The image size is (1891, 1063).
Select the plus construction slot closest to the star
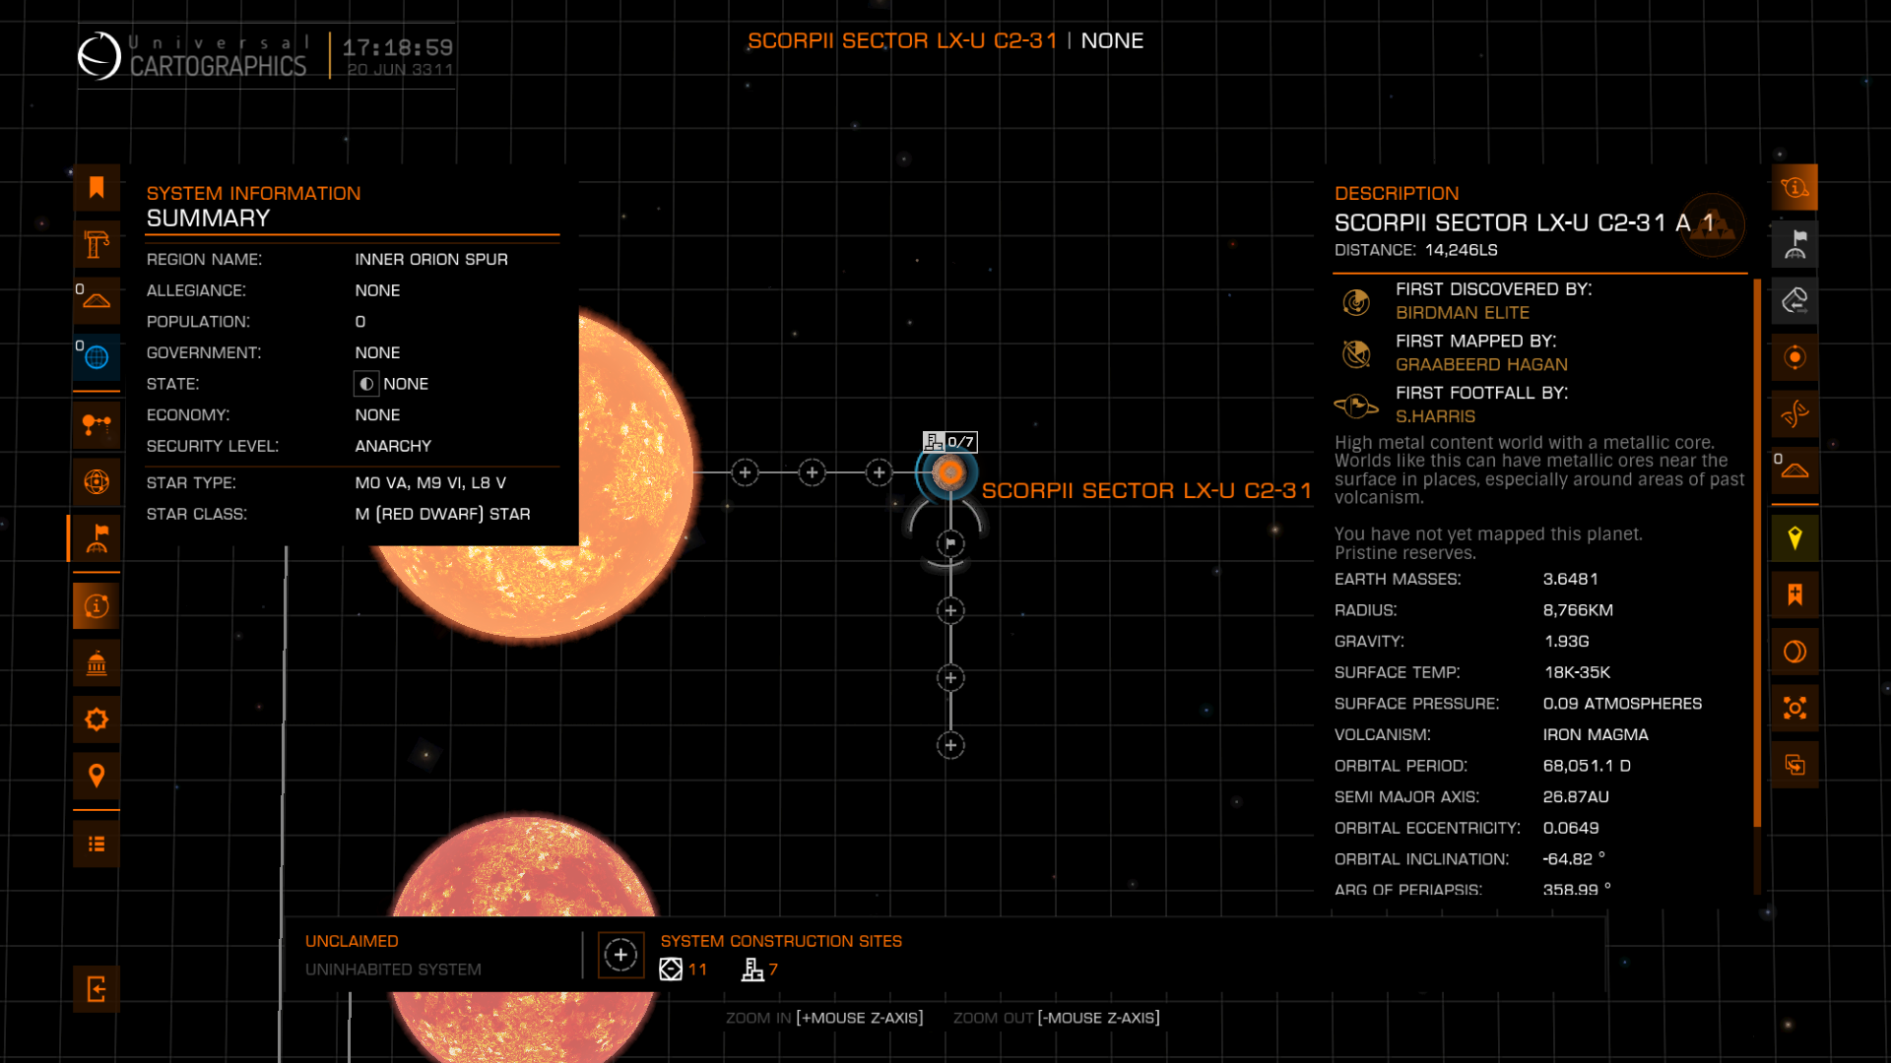(x=746, y=472)
